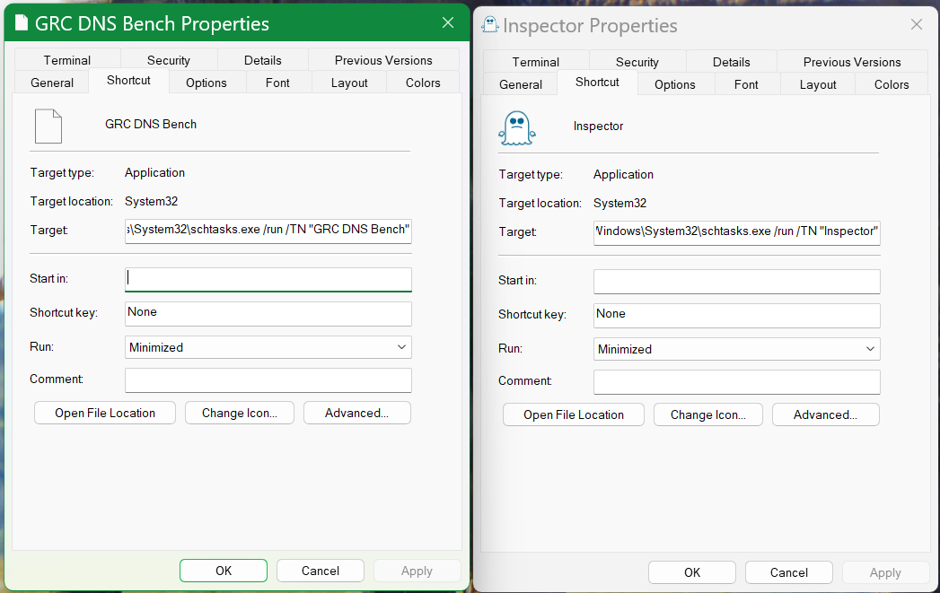Screen dimensions: 940x593
Task: Click Start in field in Inspector Properties
Action: (x=736, y=281)
